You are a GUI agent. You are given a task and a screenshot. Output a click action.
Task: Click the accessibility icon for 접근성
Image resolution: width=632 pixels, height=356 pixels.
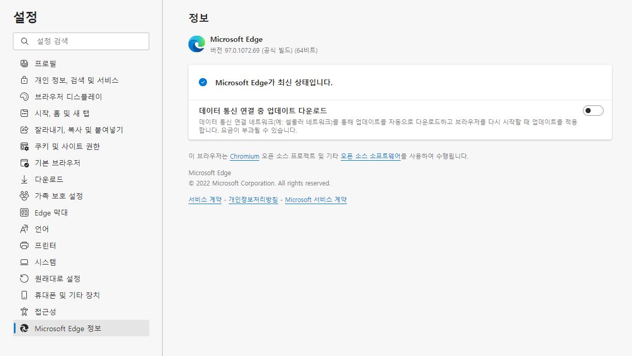(x=24, y=312)
